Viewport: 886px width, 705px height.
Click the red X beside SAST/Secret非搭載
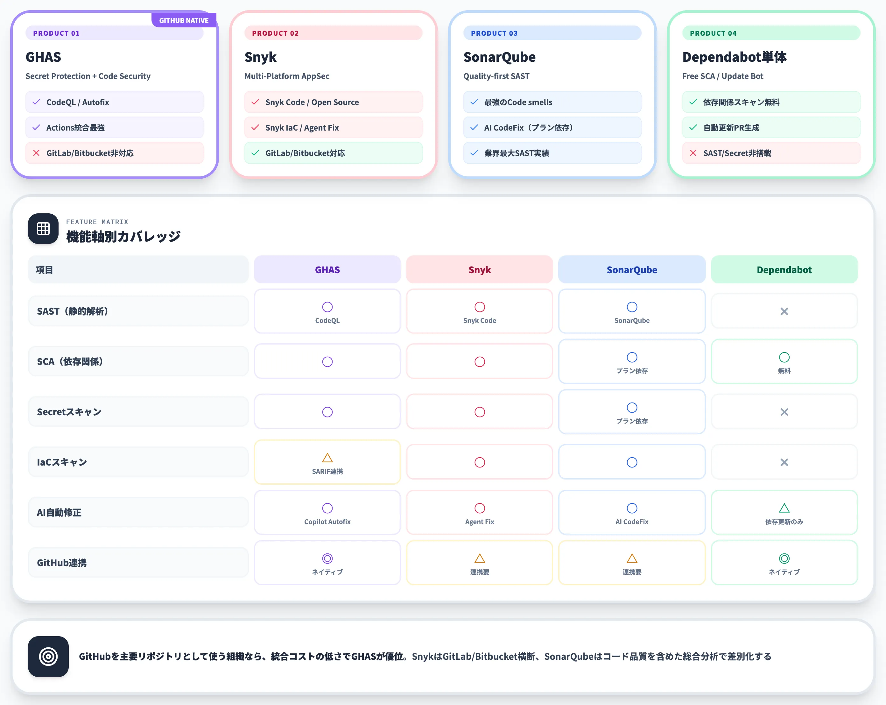[693, 153]
